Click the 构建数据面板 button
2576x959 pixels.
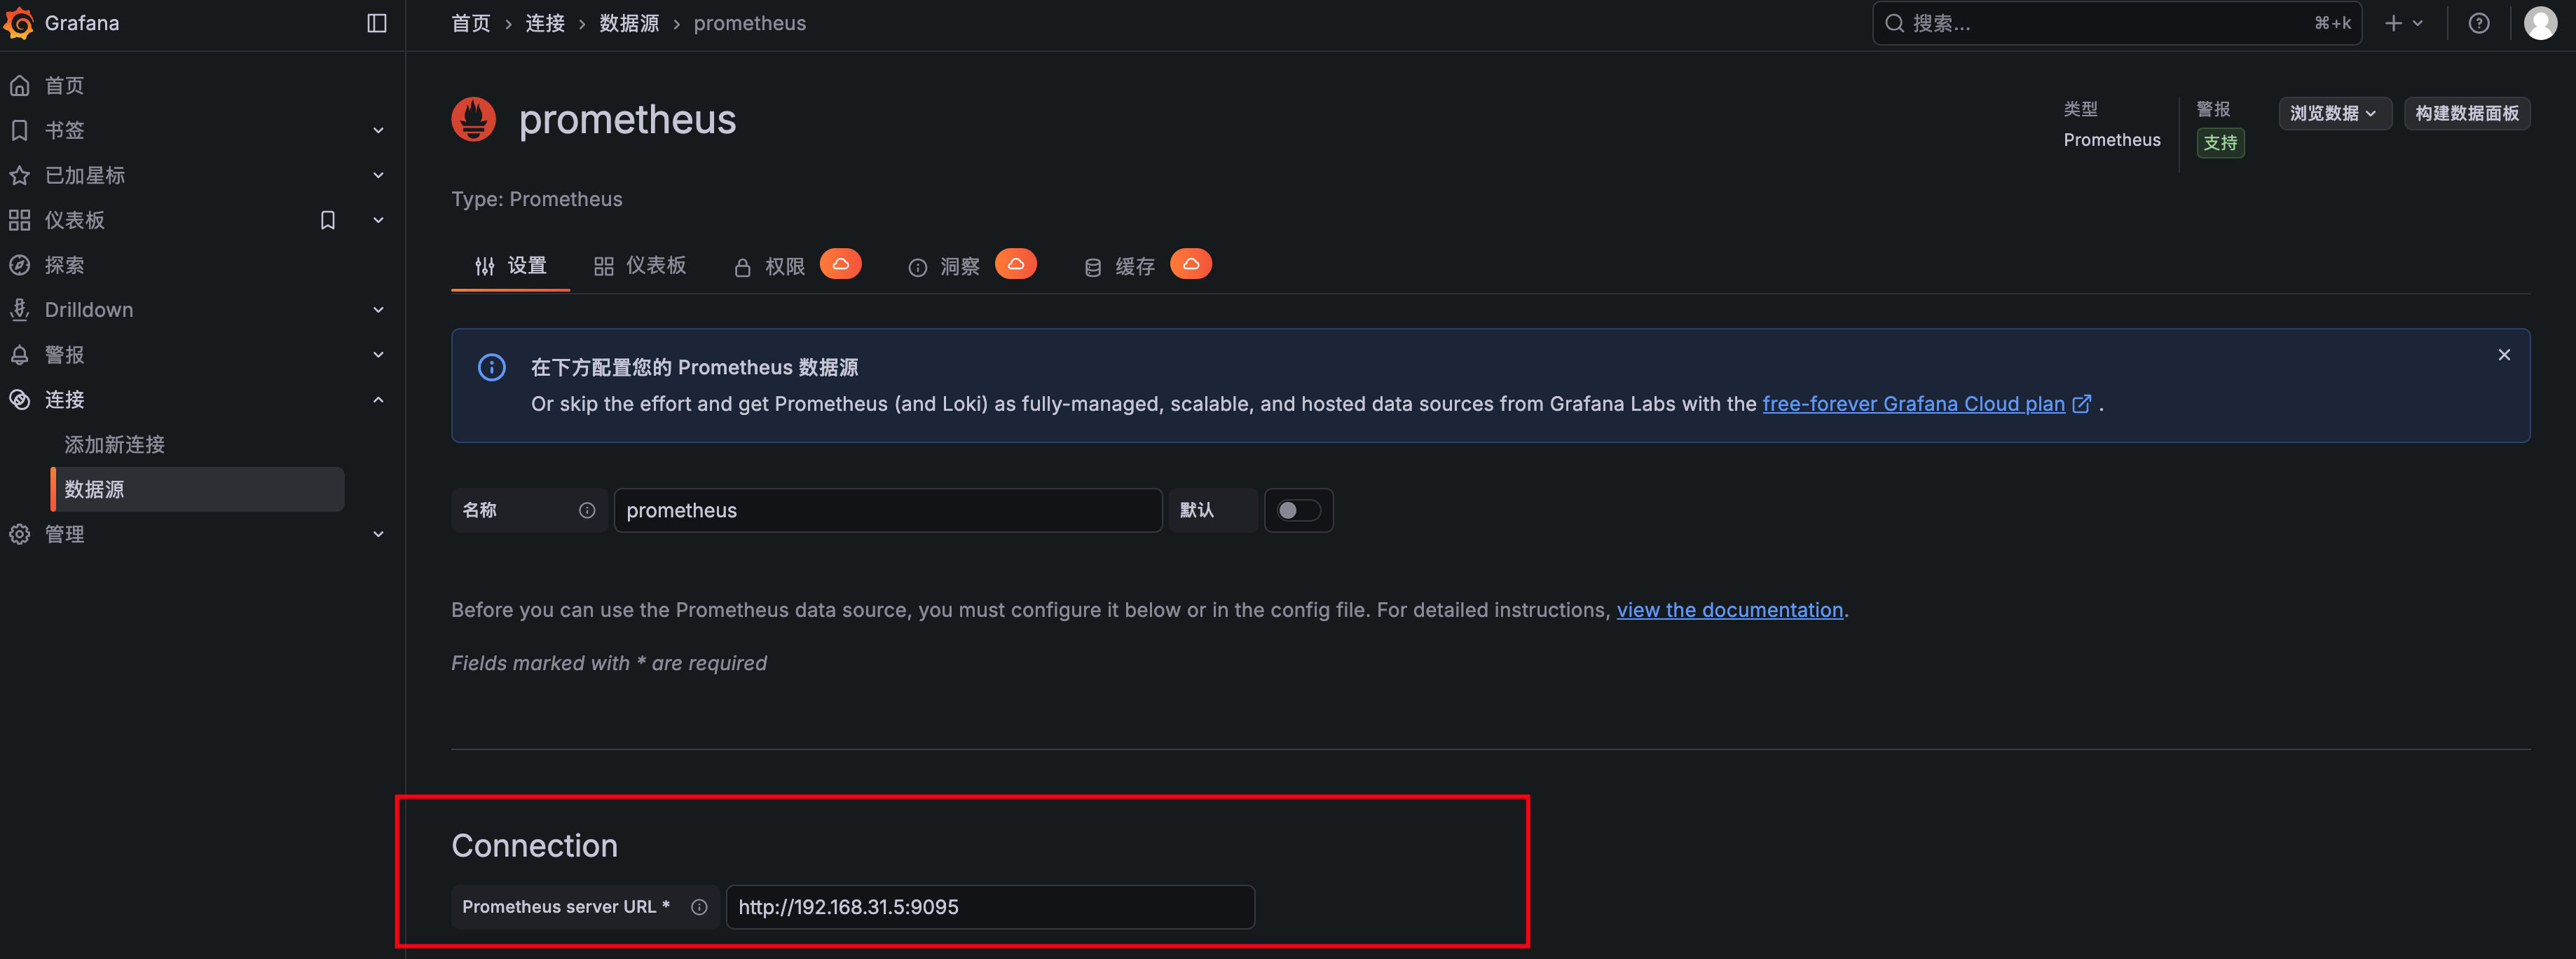tap(2466, 113)
